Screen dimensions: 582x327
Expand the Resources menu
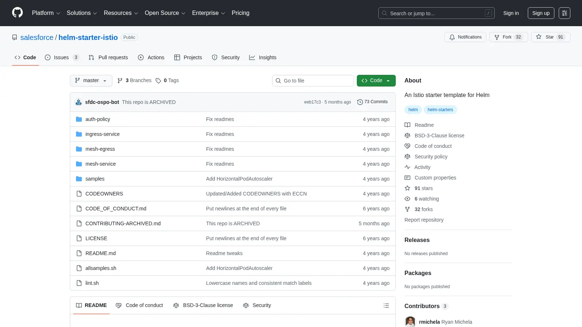click(x=121, y=13)
